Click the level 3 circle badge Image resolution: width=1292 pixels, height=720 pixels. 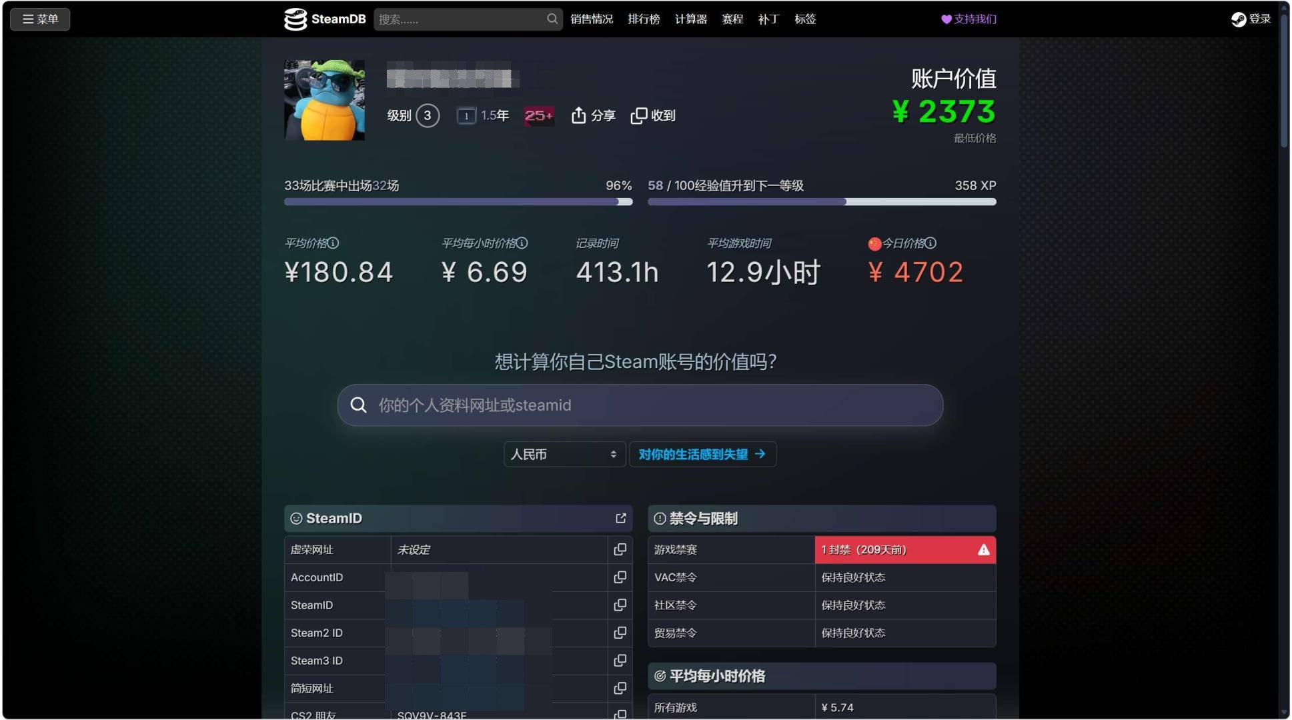428,115
